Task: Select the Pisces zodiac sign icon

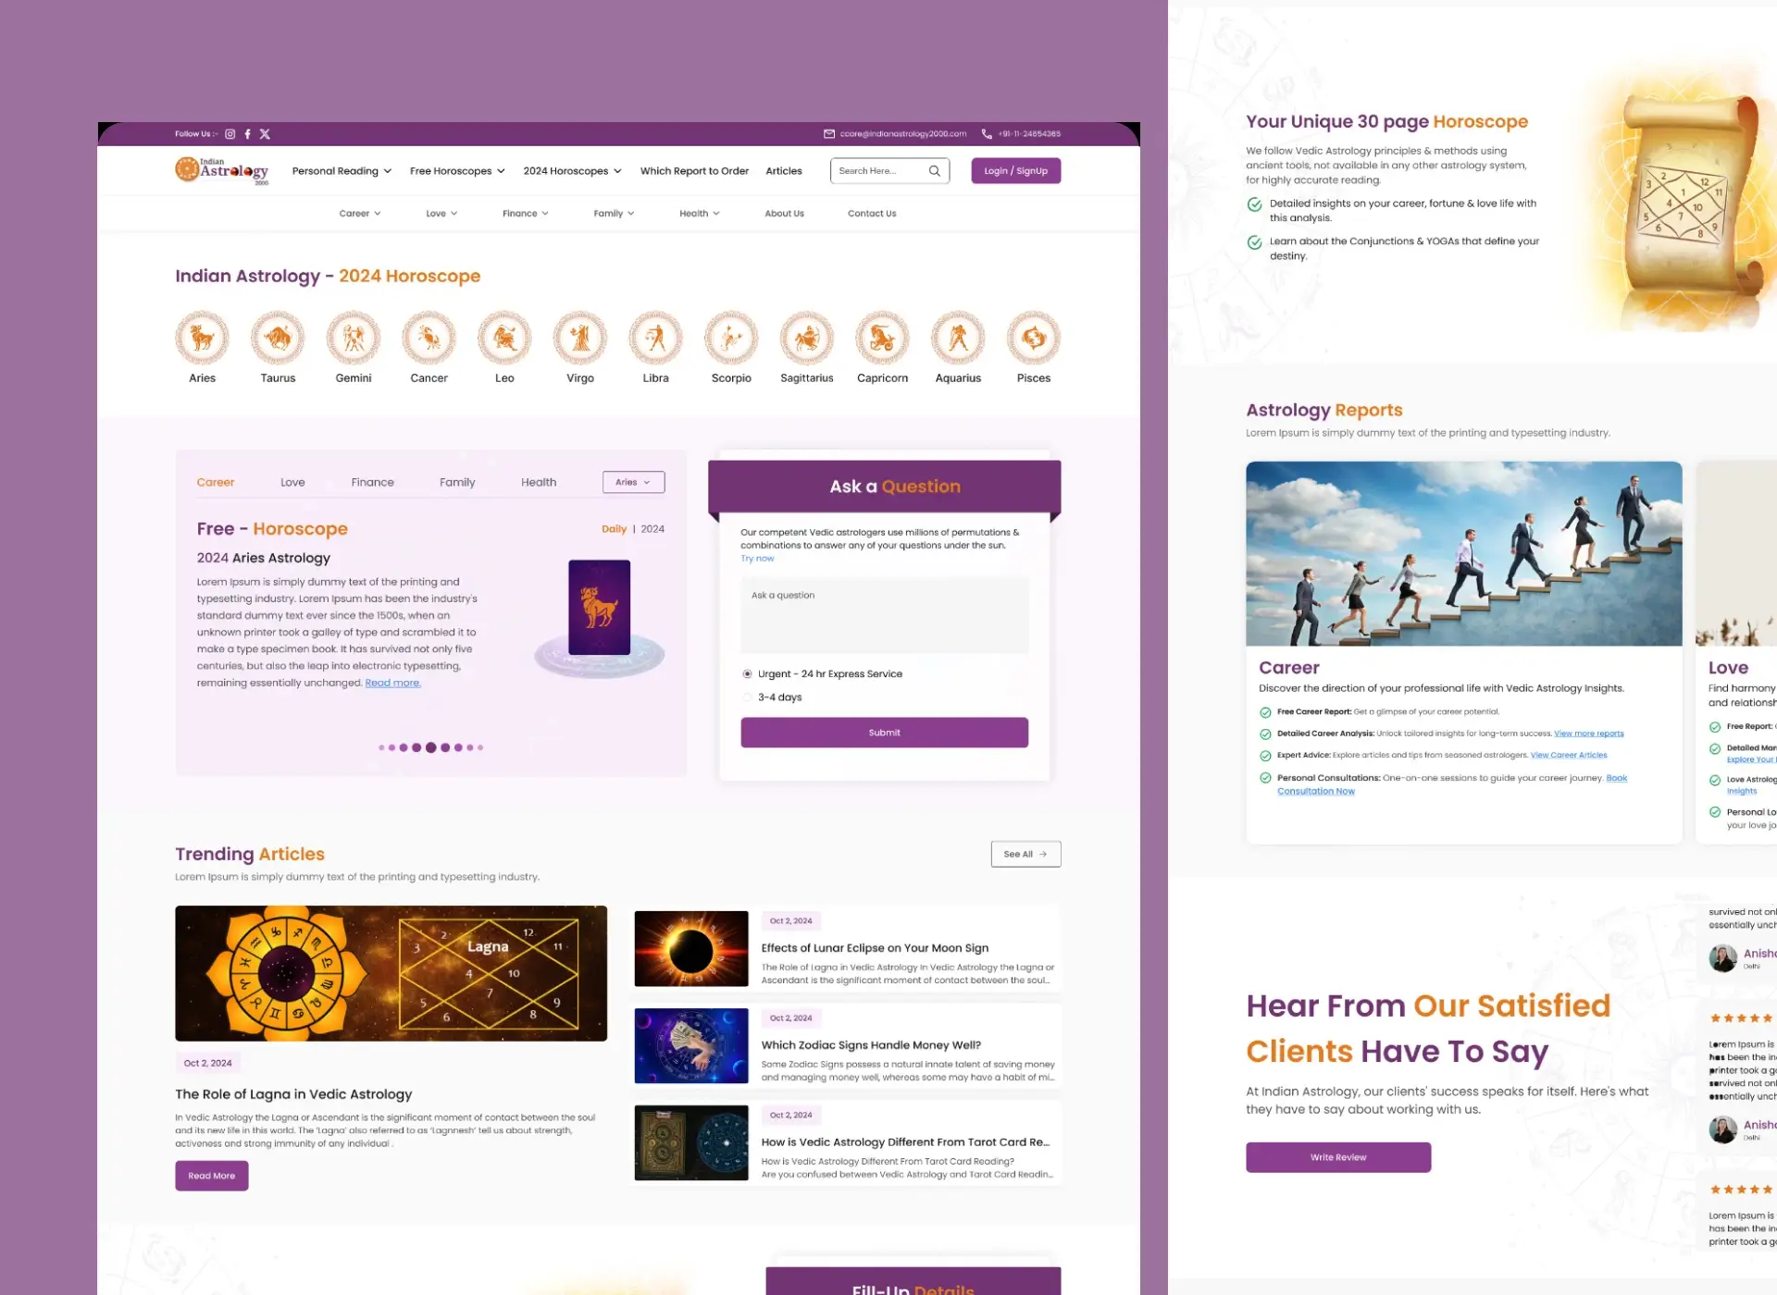Action: 1034,338
